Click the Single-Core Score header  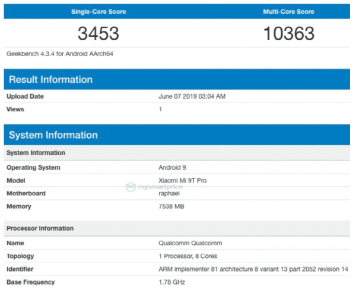(98, 12)
